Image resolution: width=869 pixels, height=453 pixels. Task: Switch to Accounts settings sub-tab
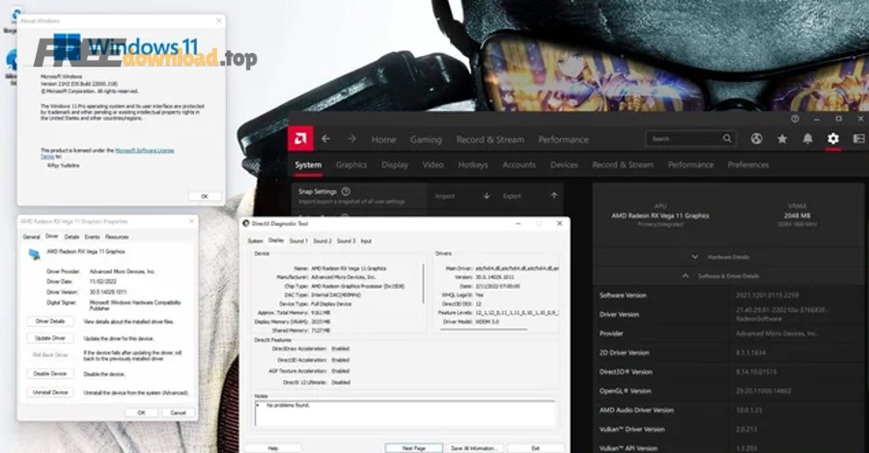click(519, 164)
